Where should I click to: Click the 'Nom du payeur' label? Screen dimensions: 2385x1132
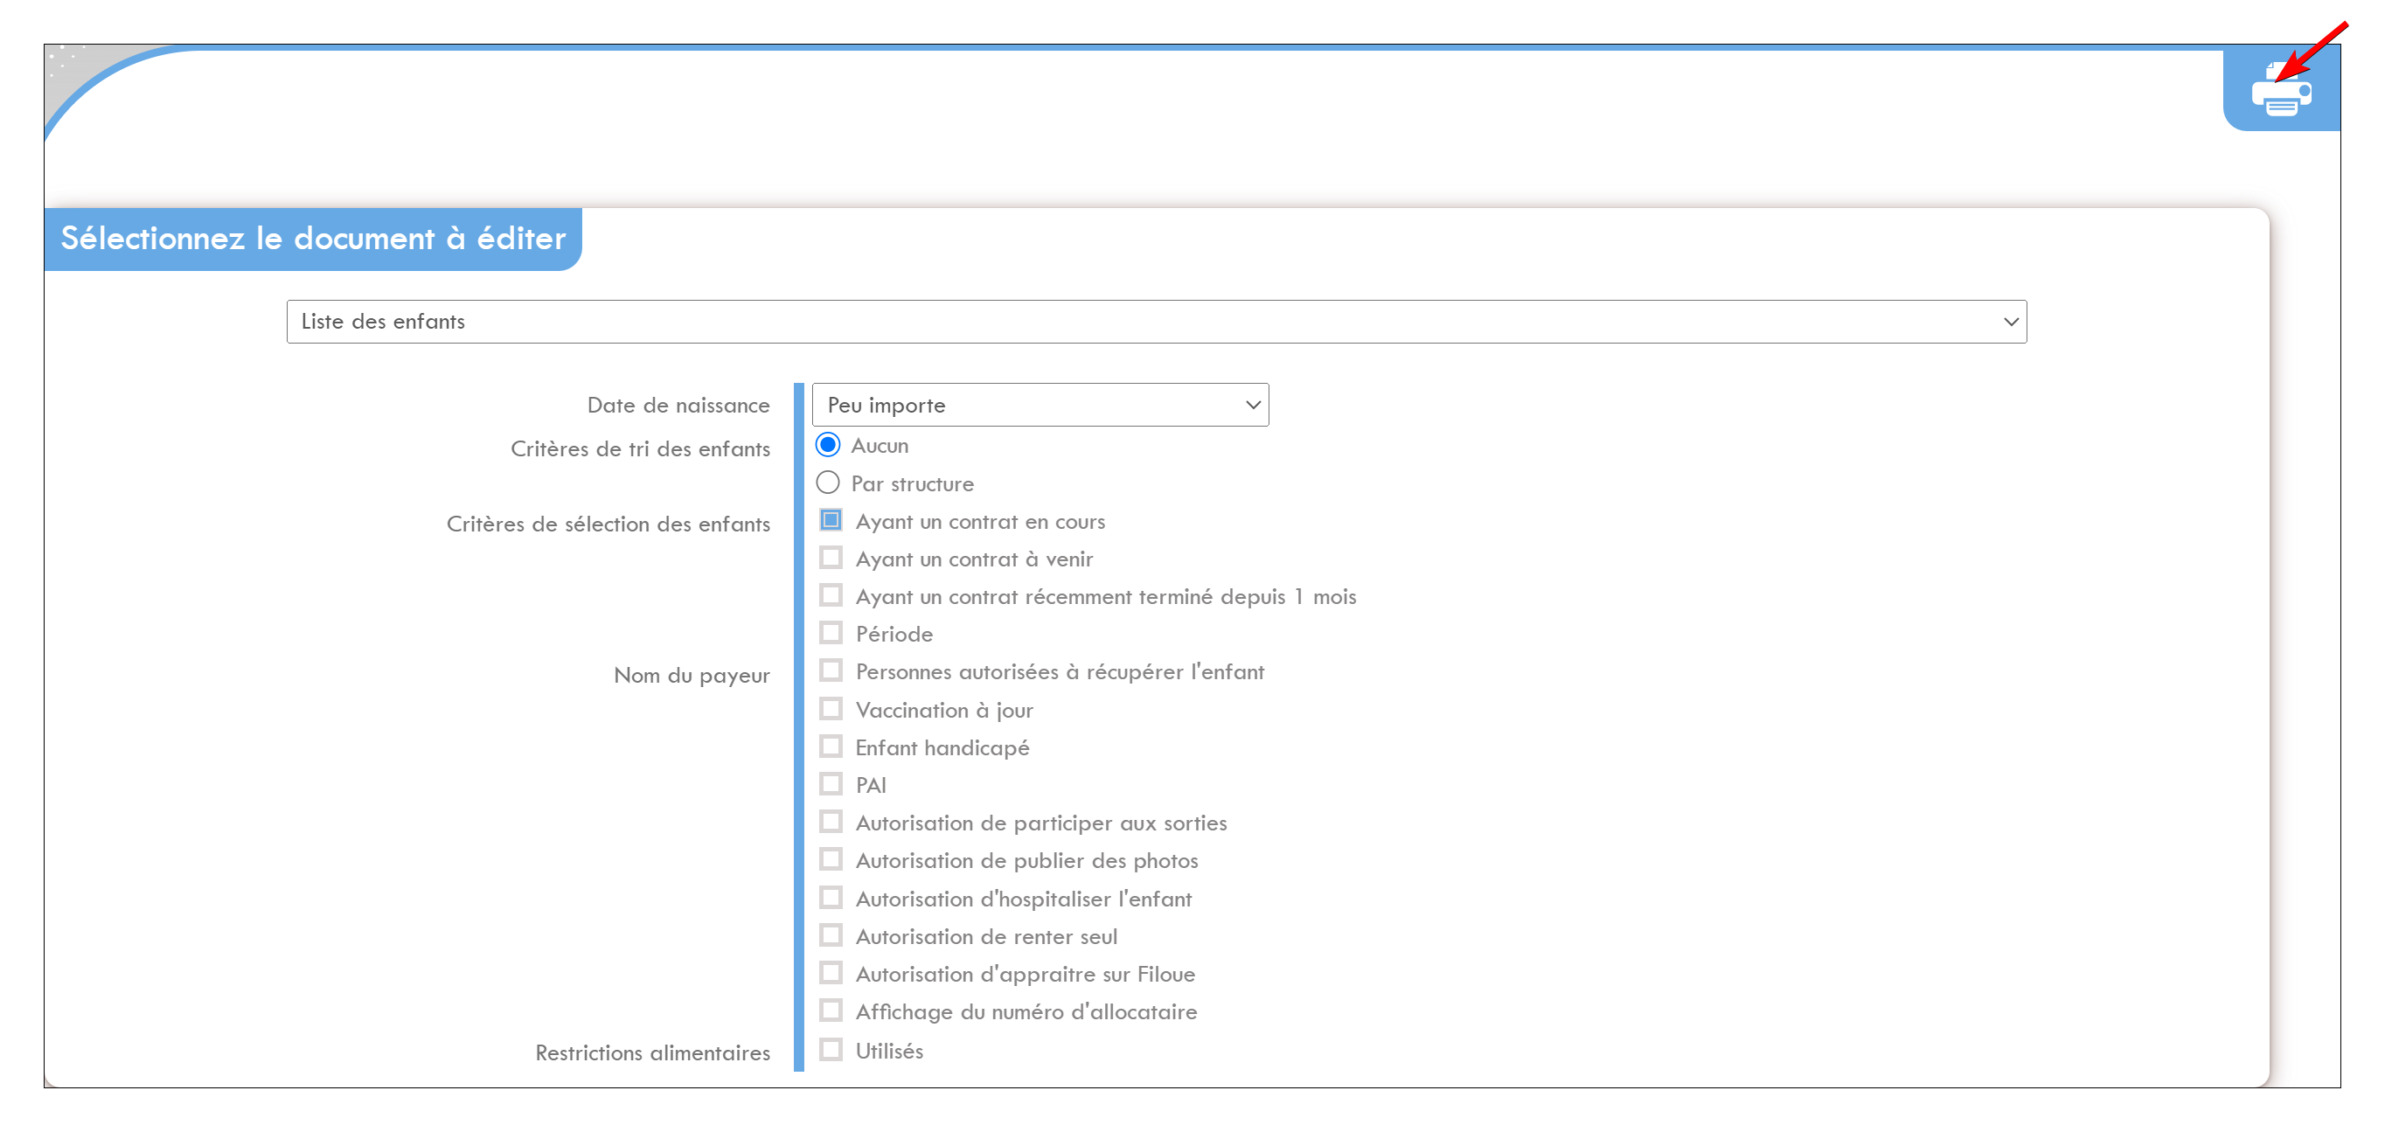(692, 676)
